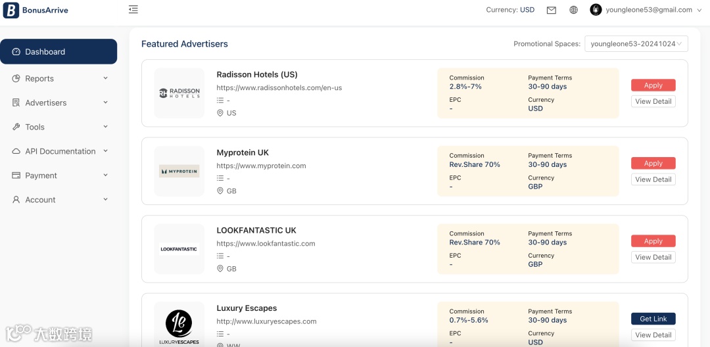This screenshot has width=710, height=347.
Task: Apply to Radisson Hotels (US)
Action: click(653, 85)
